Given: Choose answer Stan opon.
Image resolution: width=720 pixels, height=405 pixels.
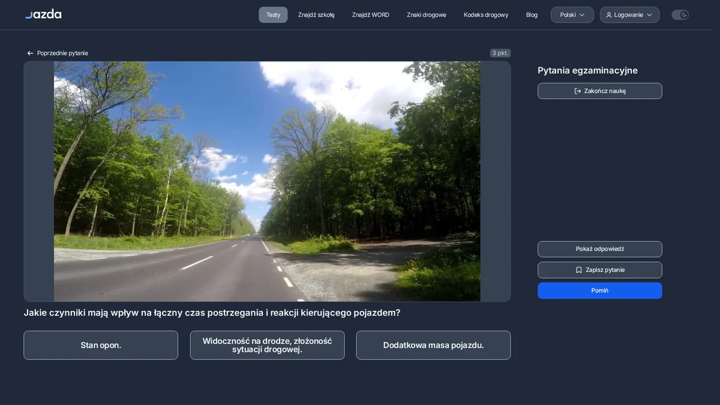Looking at the screenshot, I should point(101,346).
